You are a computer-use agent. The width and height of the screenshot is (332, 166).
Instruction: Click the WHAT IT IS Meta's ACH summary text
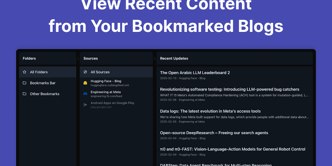click(234, 95)
